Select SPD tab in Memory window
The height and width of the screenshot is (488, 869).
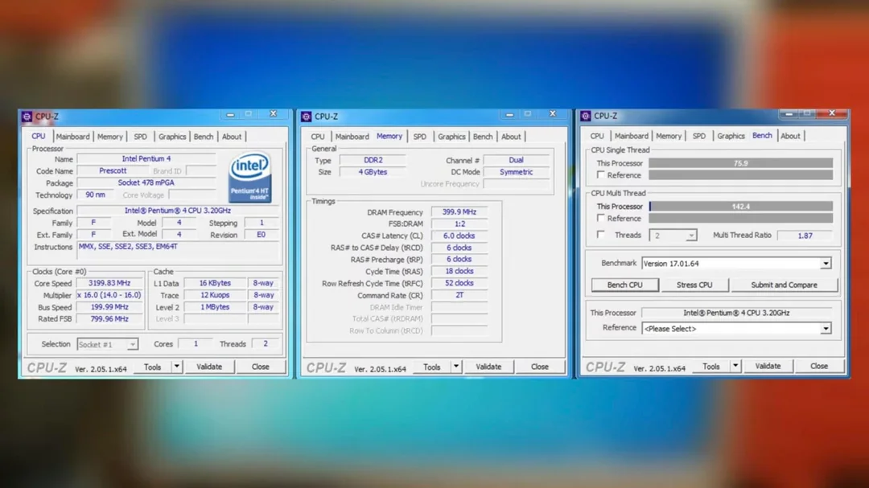[x=419, y=137]
